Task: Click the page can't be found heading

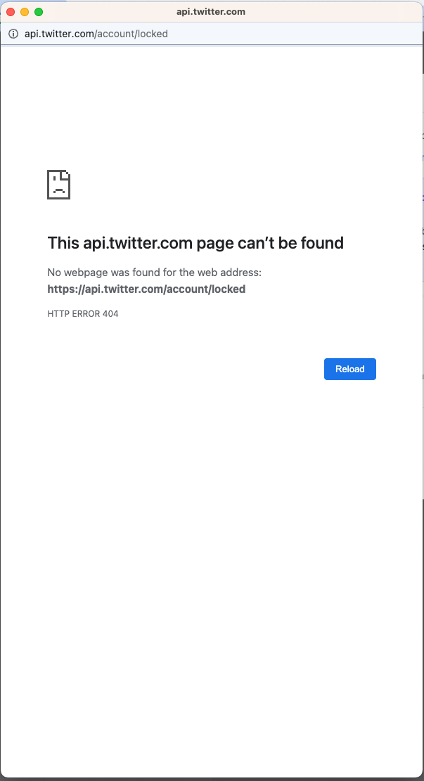Action: (x=195, y=242)
